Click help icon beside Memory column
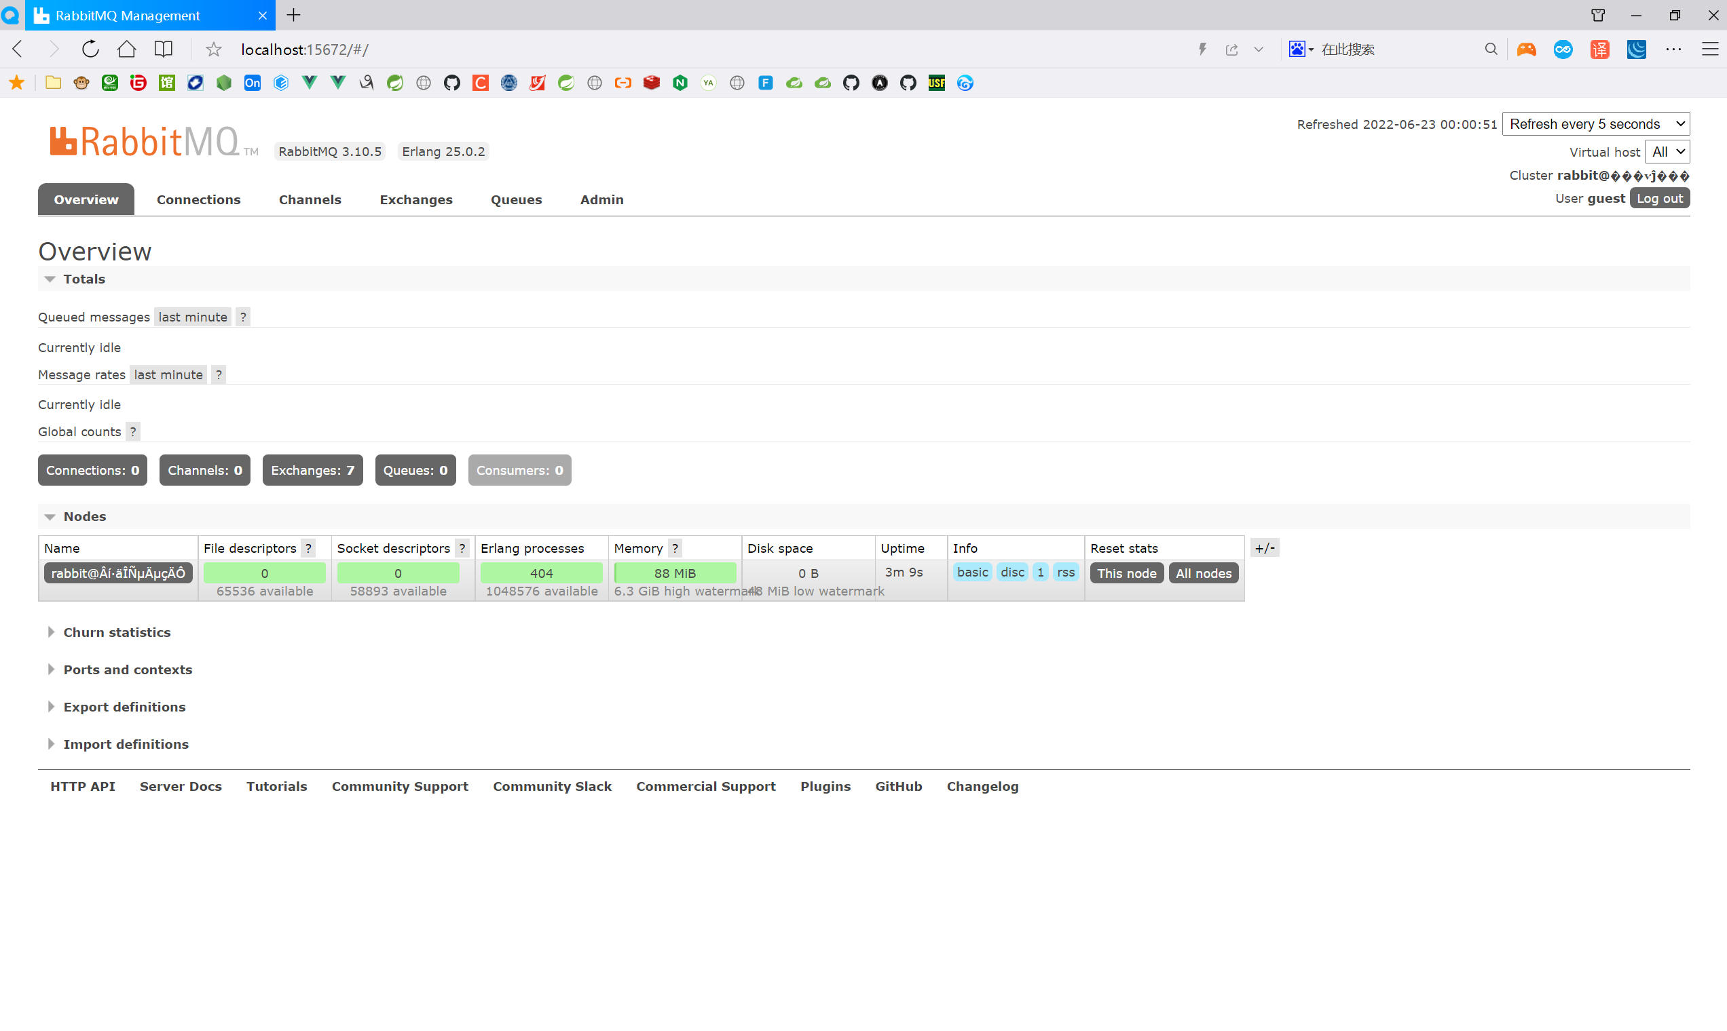This screenshot has width=1727, height=1031. (x=674, y=548)
